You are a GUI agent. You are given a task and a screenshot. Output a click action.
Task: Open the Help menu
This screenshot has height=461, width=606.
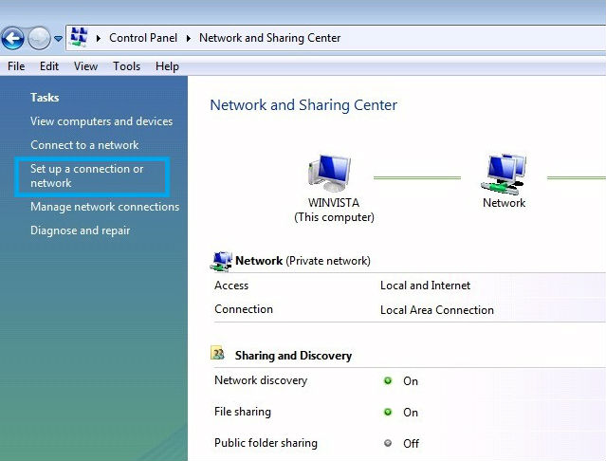click(x=167, y=66)
